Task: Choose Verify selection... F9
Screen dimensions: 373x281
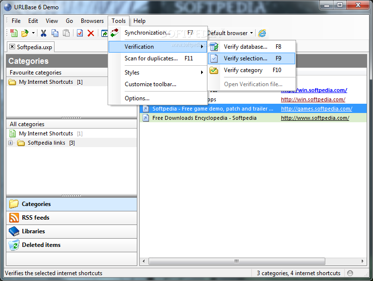Action: click(x=251, y=58)
